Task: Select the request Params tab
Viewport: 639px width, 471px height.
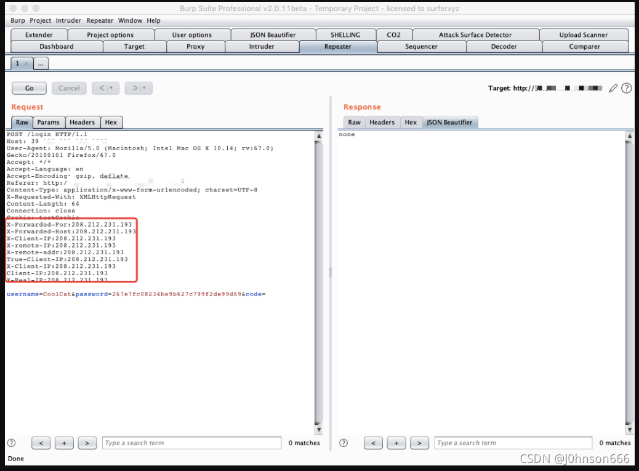Action: 49,123
